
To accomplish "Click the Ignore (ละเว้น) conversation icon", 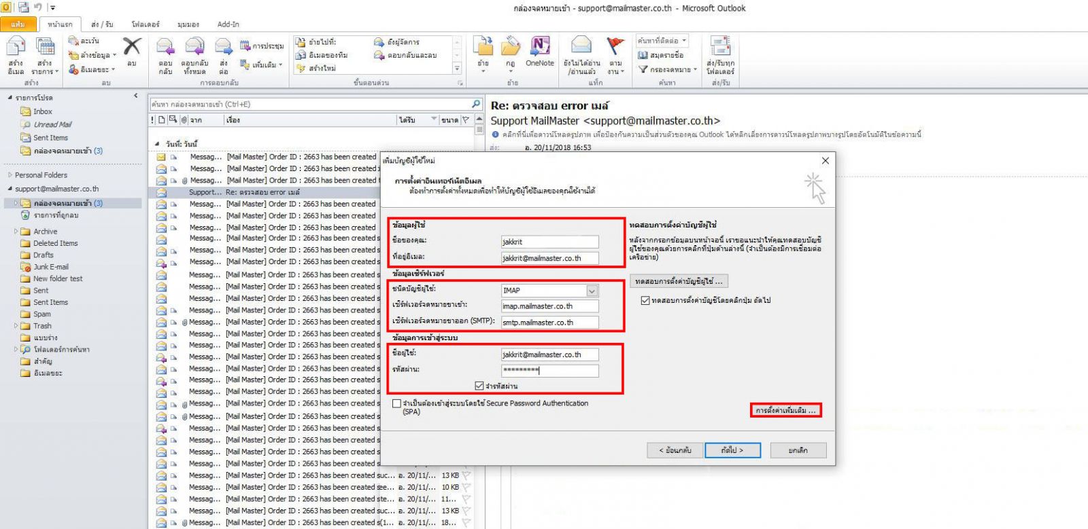I will click(x=73, y=41).
